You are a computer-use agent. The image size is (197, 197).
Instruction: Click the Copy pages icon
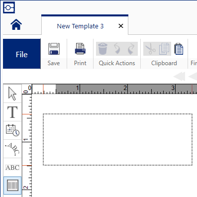(164, 49)
